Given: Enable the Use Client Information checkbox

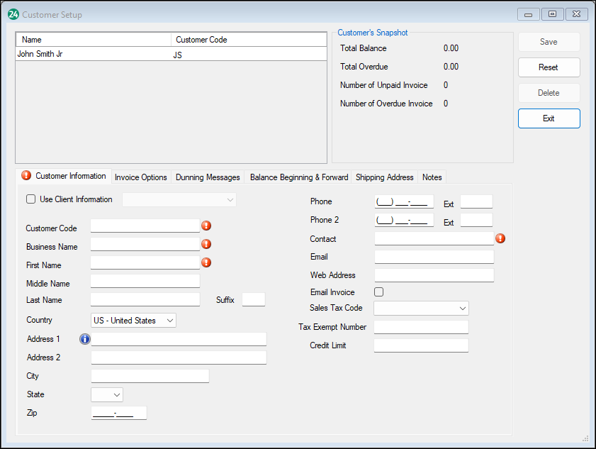Looking at the screenshot, I should click(30, 199).
